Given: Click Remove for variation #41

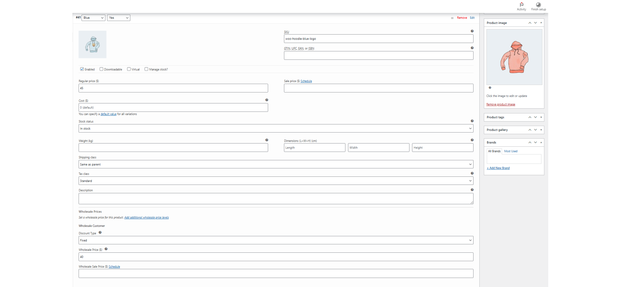Looking at the screenshot, I should pos(462,18).
